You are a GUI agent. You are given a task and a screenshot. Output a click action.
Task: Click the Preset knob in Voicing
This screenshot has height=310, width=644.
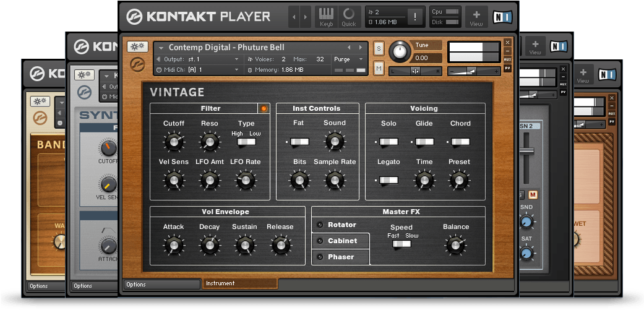coord(459,180)
